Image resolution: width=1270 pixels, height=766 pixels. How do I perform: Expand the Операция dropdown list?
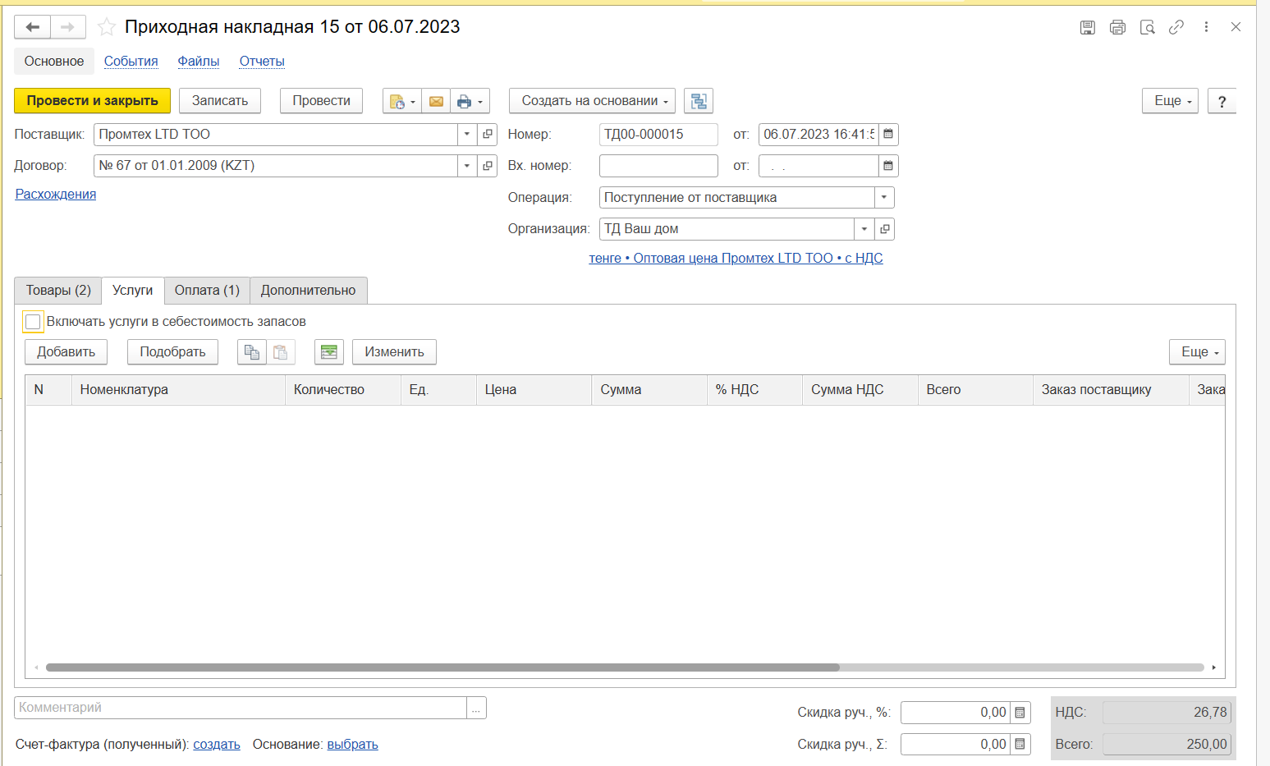pyautogui.click(x=884, y=198)
